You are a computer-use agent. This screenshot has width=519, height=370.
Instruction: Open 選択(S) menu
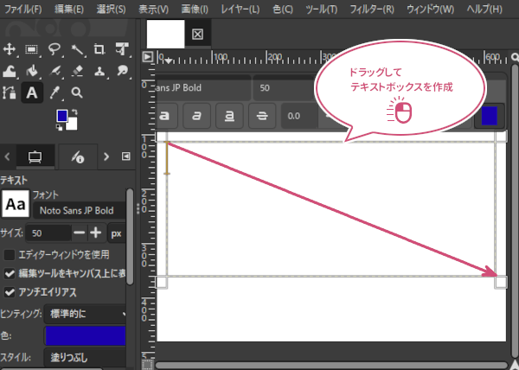coord(112,9)
